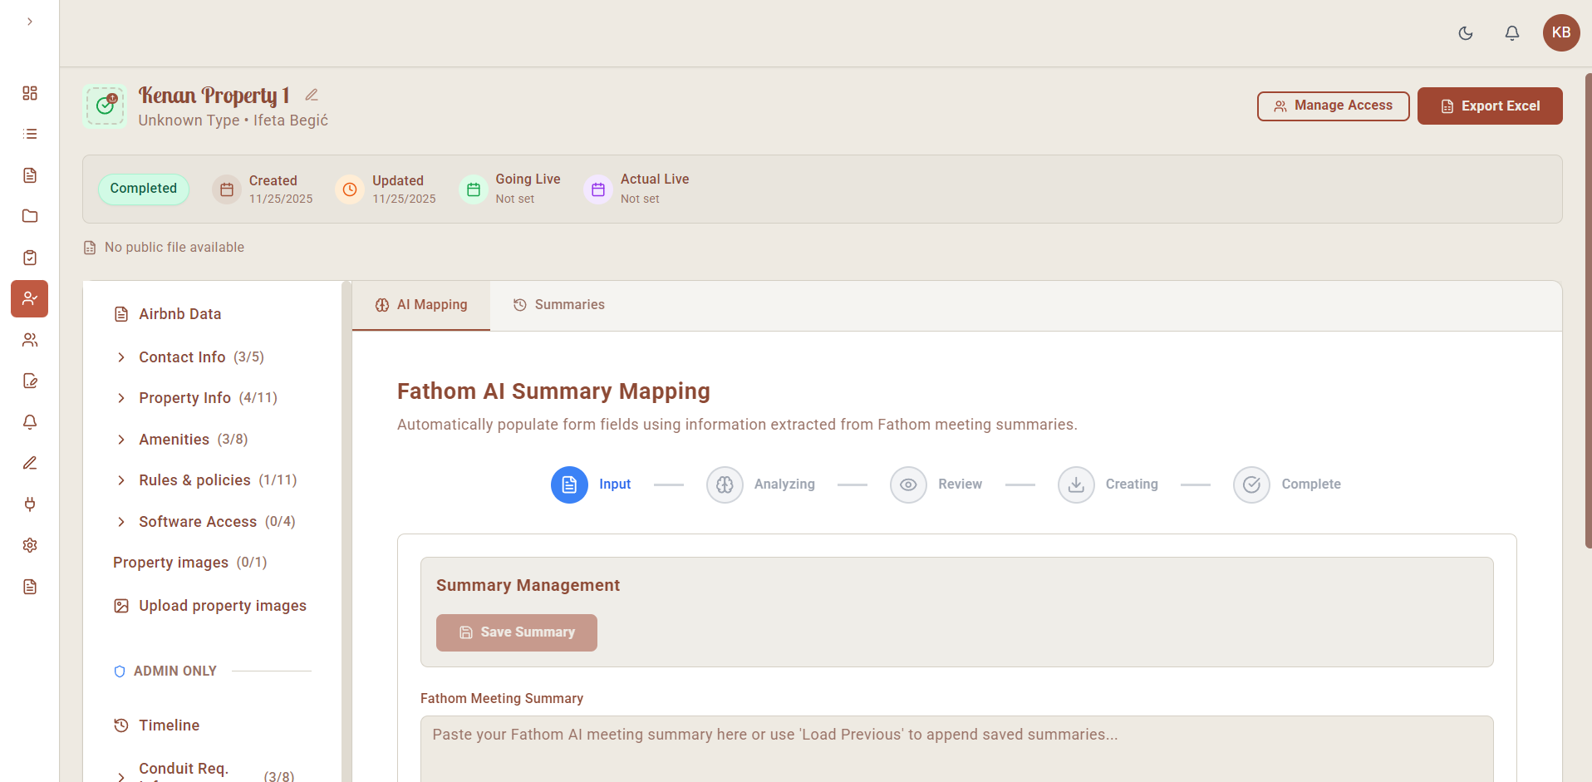
Task: Click Export Excel button
Action: click(x=1490, y=106)
